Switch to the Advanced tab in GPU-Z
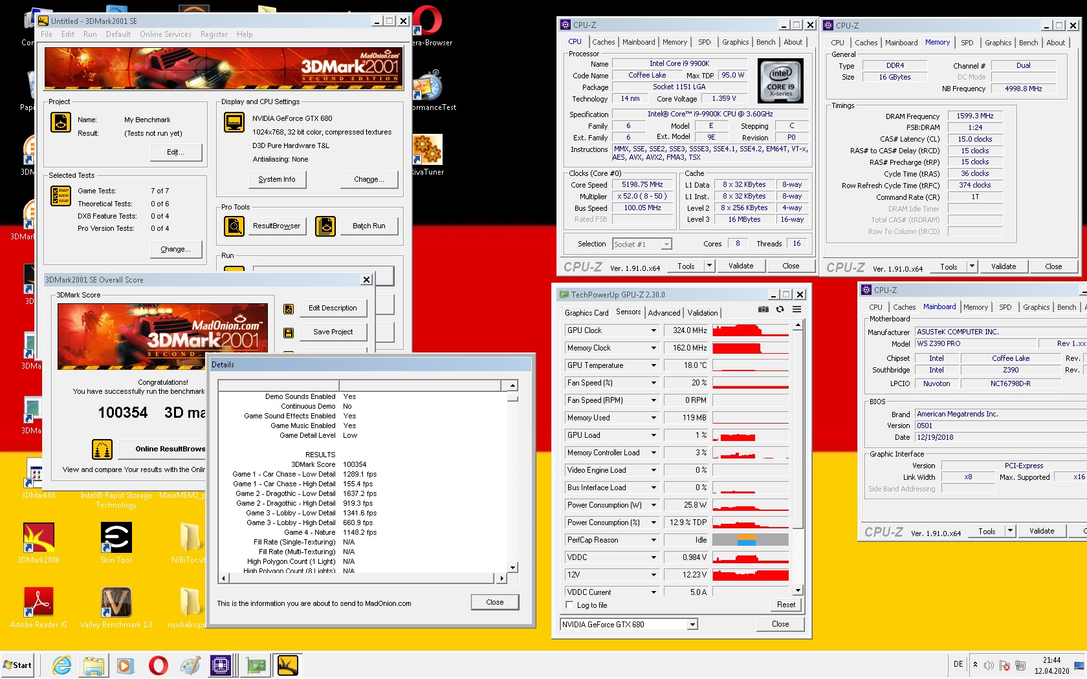This screenshot has width=1087, height=679. [664, 313]
